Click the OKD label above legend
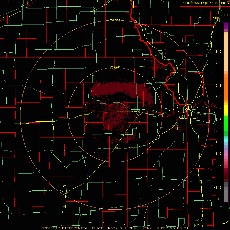 pyautogui.click(x=225, y=15)
